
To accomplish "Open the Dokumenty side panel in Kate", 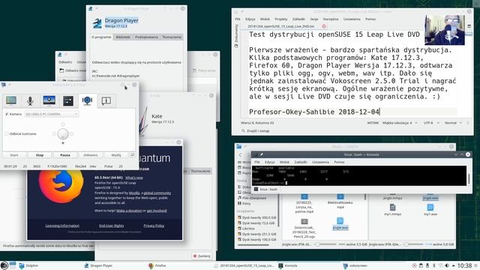I will (x=236, y=36).
